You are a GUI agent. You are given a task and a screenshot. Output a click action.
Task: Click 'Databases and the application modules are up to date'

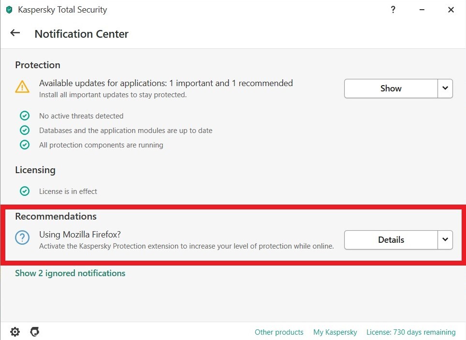[x=126, y=130]
